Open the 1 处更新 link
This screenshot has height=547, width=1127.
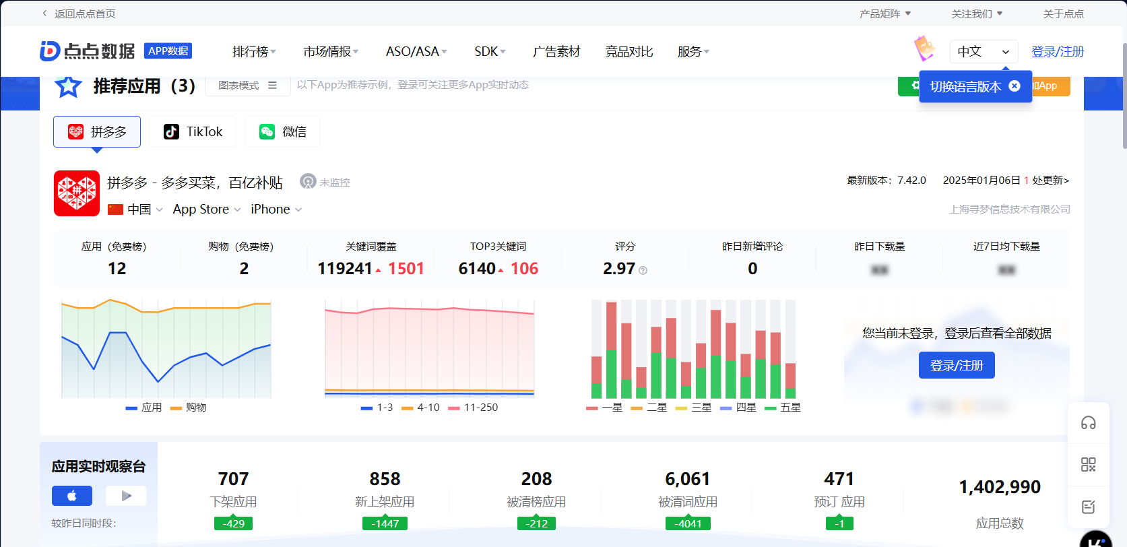click(x=1046, y=181)
